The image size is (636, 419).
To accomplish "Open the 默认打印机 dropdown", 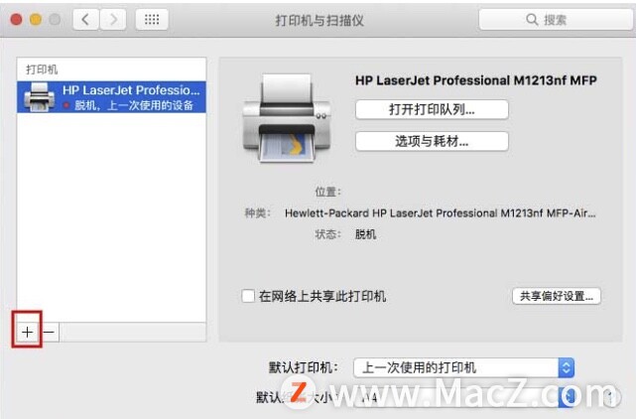I will [x=463, y=367].
